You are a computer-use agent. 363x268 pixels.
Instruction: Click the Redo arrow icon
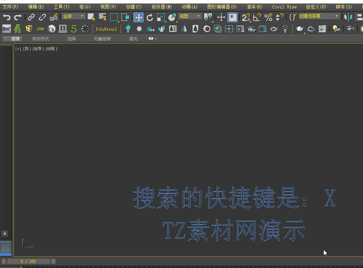[x=18, y=17]
